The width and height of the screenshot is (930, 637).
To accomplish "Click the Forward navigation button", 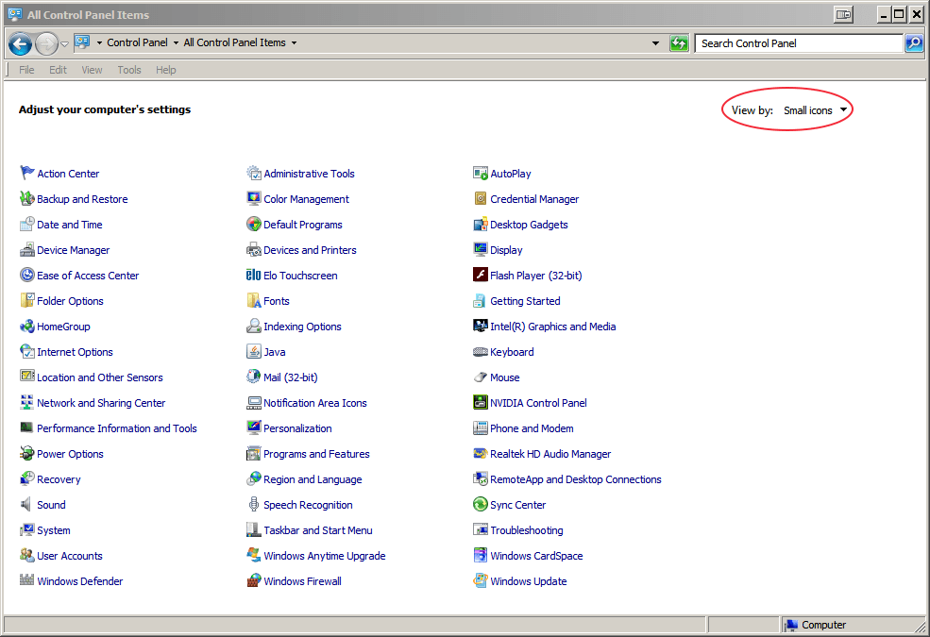I will (47, 43).
